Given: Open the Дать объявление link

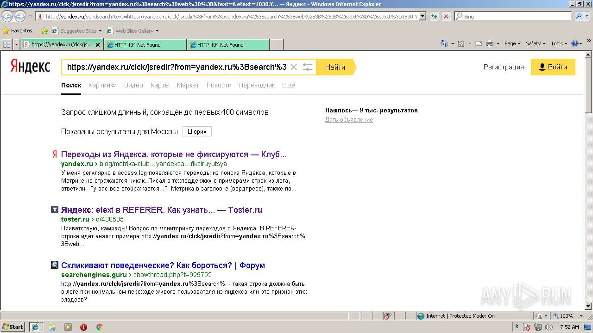Looking at the screenshot, I should [349, 120].
